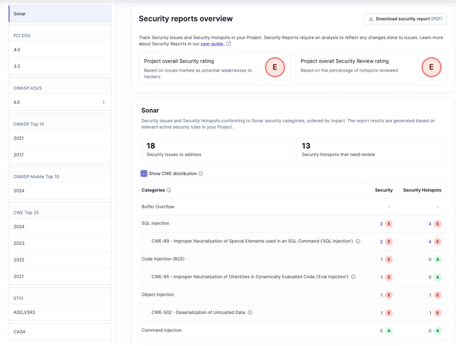Select the Sonar item in sidebar
Image resolution: width=456 pixels, height=346 pixels.
pos(60,14)
